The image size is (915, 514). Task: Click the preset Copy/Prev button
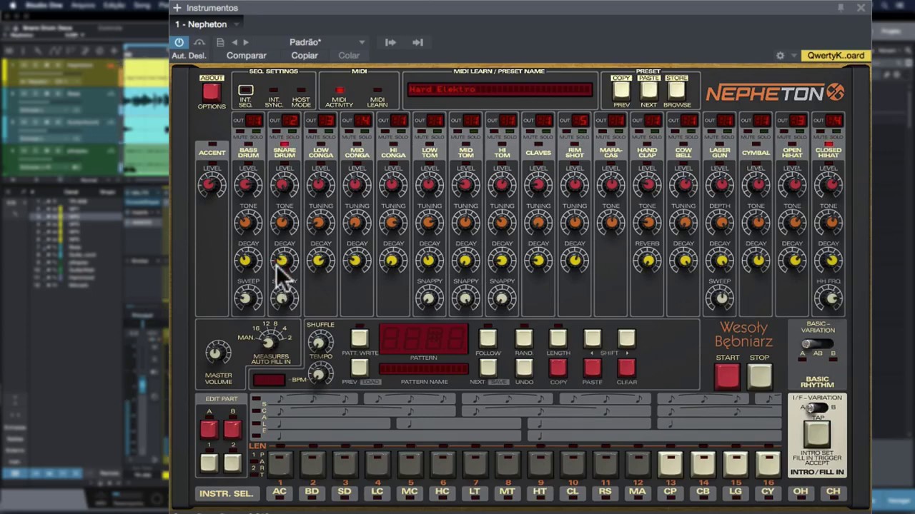pyautogui.click(x=621, y=90)
